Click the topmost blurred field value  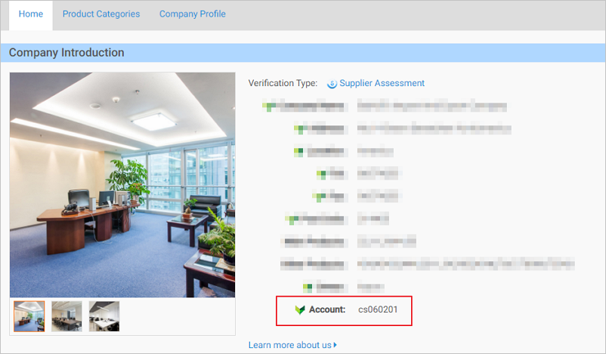coord(431,106)
